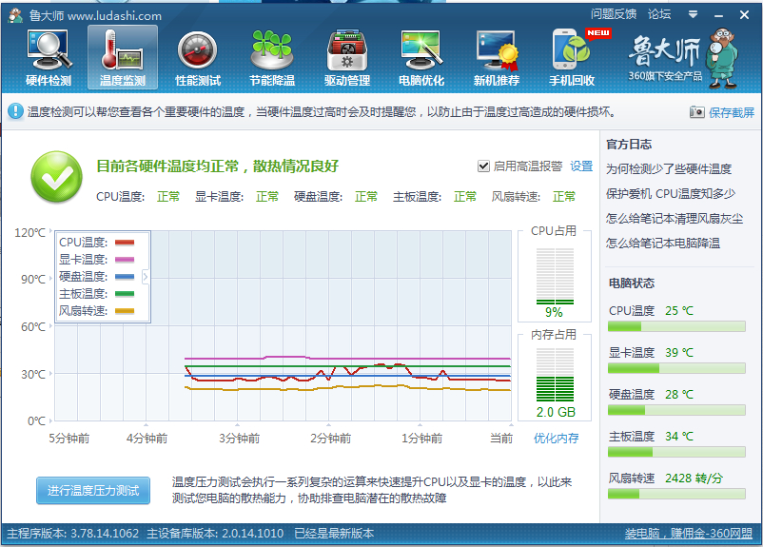
Task: Click the 主板温度 34℃ progress bar
Action: (676, 452)
